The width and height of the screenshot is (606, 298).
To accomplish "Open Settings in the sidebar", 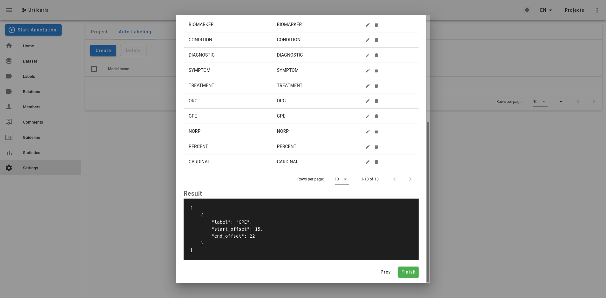I will 41,168.
